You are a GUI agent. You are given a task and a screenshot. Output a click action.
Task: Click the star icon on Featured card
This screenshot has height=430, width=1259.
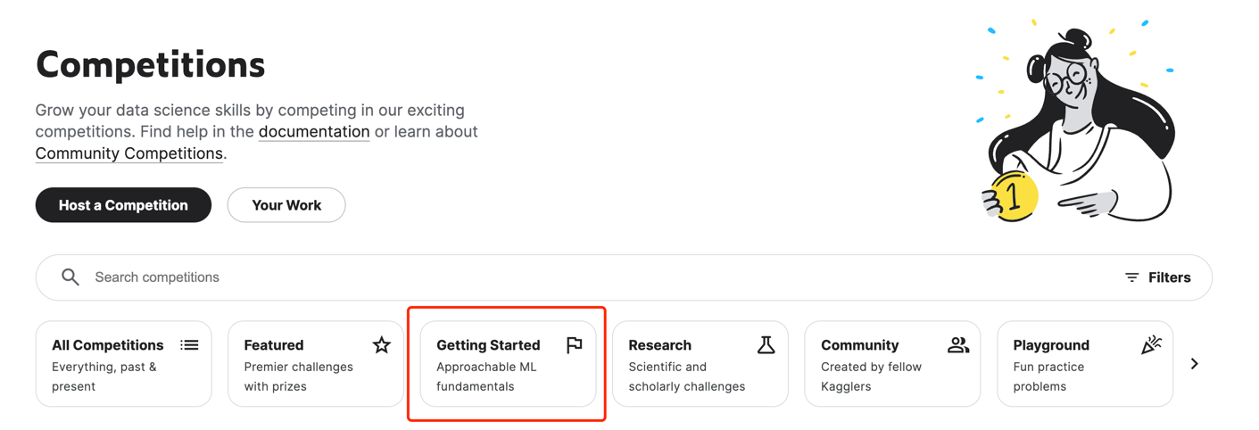point(382,345)
